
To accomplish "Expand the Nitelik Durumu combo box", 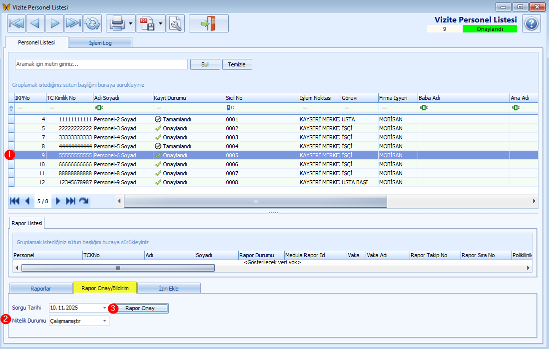I will coord(105,321).
